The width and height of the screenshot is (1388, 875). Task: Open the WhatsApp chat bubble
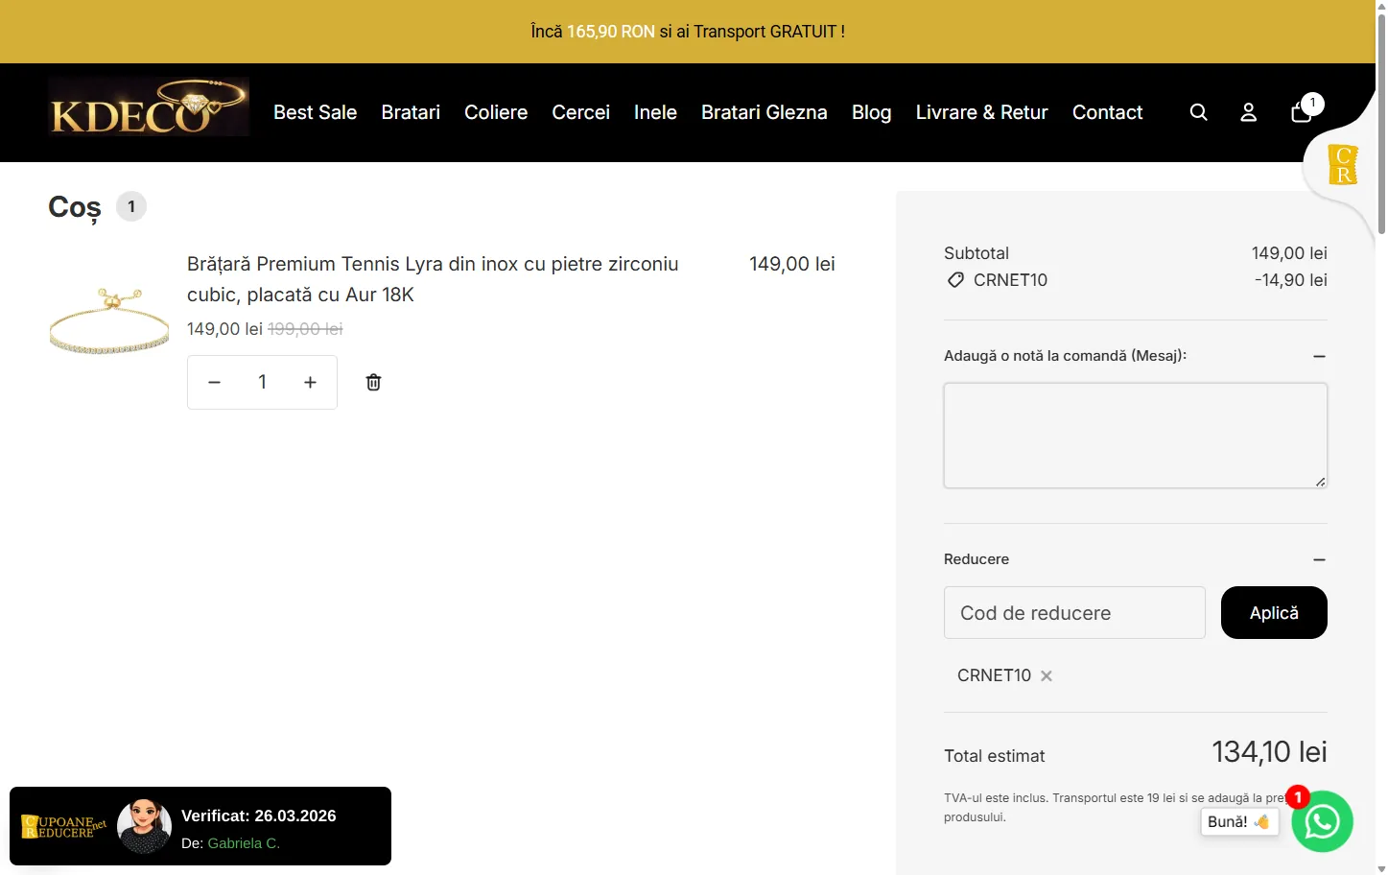point(1322,821)
